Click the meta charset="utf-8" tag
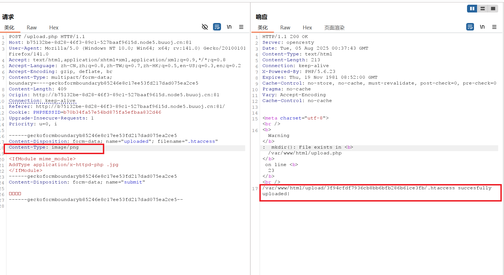 tap(296, 118)
